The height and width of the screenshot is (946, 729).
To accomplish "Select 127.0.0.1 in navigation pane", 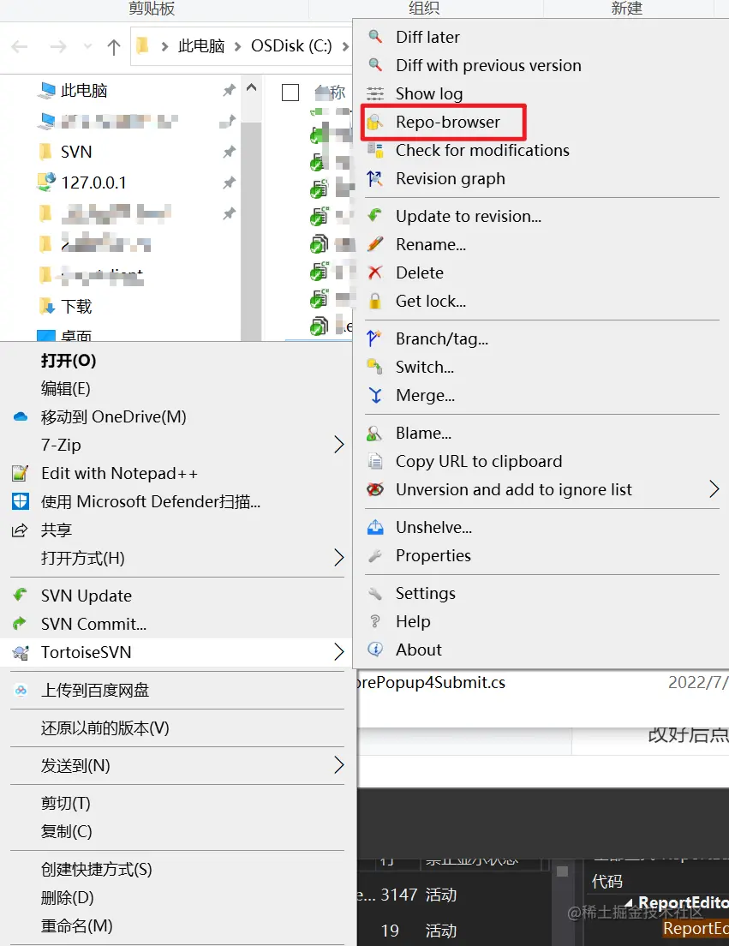I will point(93,183).
